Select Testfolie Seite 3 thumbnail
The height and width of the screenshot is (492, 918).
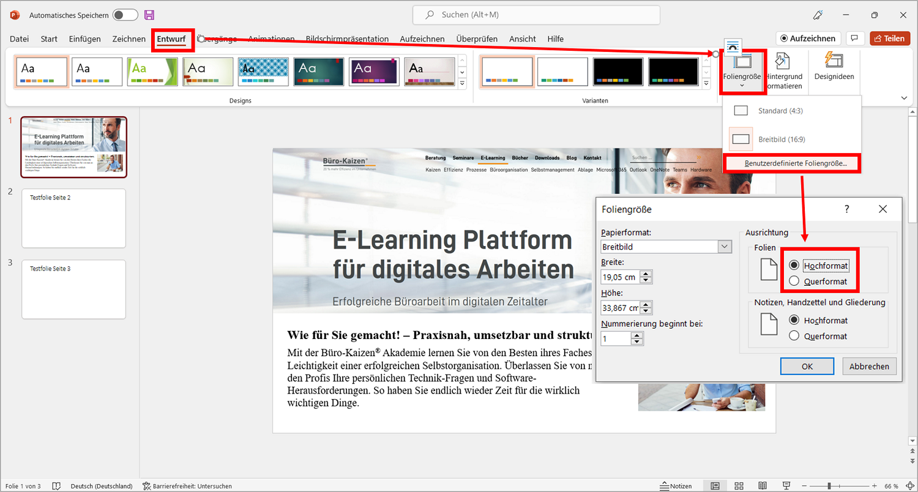point(74,289)
